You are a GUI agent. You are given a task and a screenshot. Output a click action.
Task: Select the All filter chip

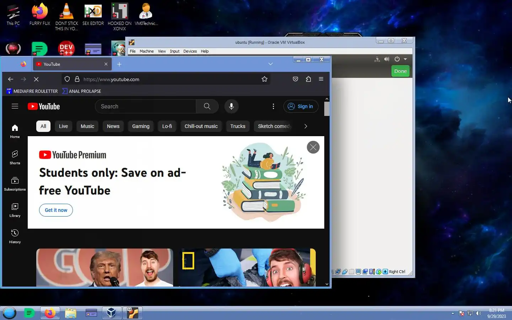coord(43,126)
